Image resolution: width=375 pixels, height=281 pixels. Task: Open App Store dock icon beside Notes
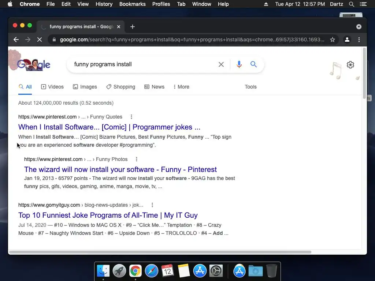tap(200, 271)
